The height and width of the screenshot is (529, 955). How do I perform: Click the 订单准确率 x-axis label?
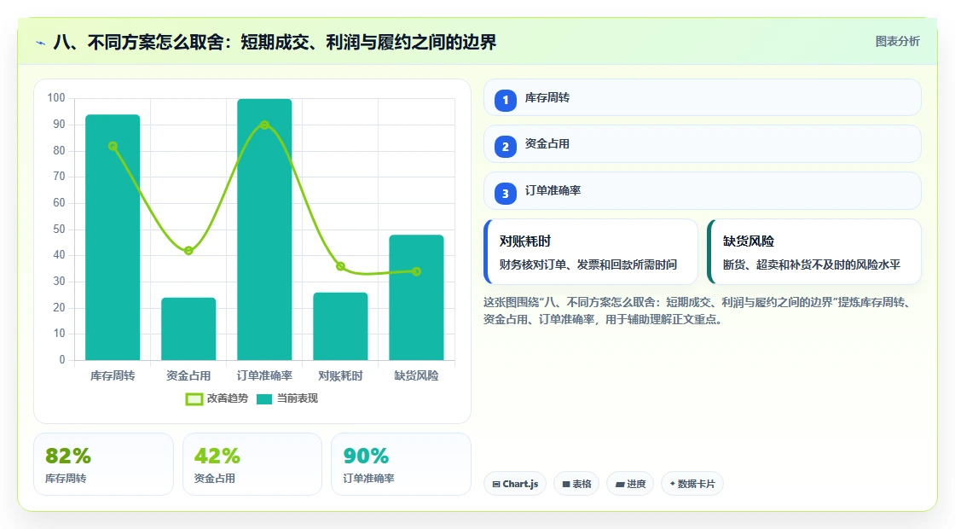(x=264, y=376)
